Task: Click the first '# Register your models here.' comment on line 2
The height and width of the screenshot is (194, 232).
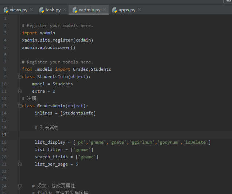Action: pos(58,26)
